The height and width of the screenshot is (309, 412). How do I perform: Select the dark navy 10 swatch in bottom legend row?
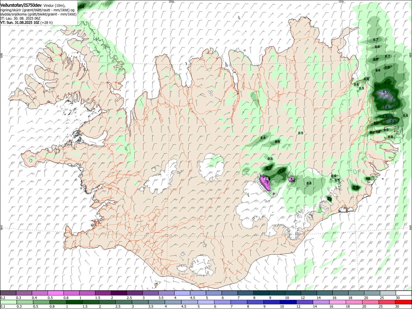[288, 302]
